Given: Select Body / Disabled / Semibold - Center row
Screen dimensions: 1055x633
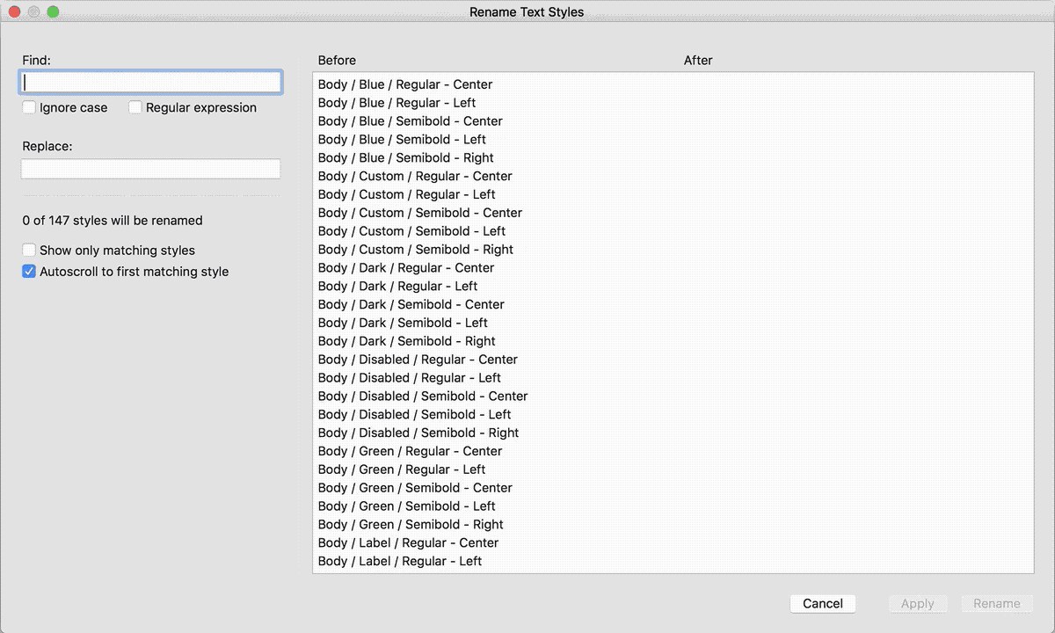Looking at the screenshot, I should pyautogui.click(x=673, y=397).
